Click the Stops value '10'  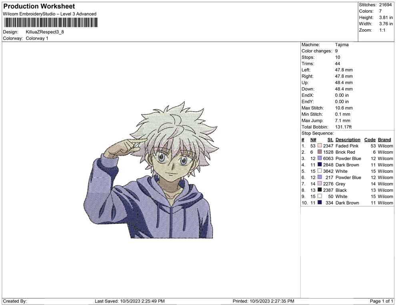(x=338, y=57)
